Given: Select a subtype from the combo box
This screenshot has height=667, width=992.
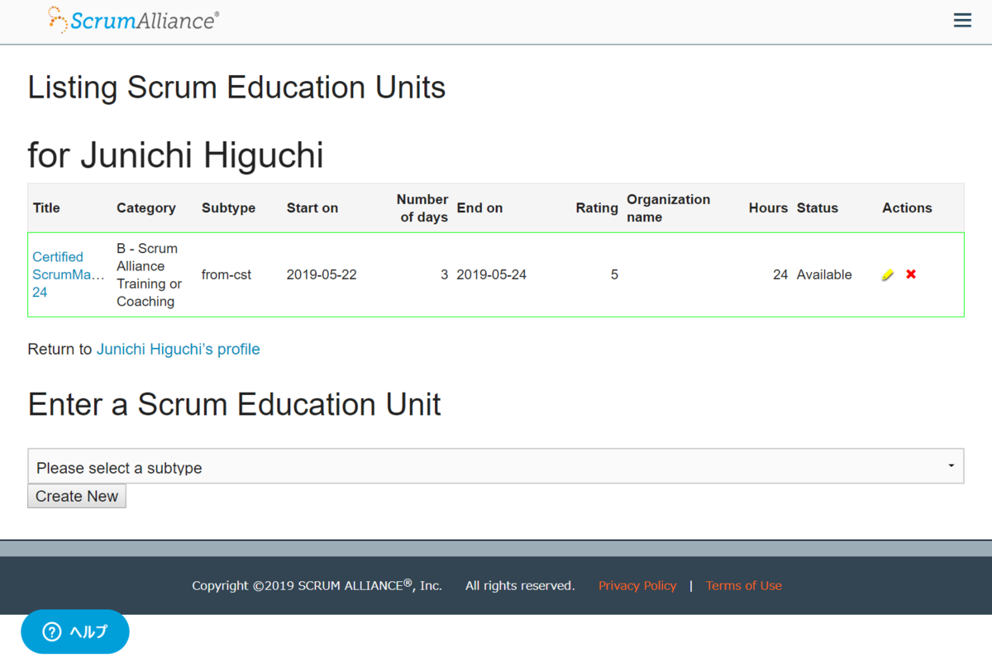Looking at the screenshot, I should point(496,465).
